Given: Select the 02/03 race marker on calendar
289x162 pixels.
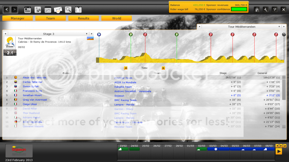Looking at the screenshot, I should [202, 149].
